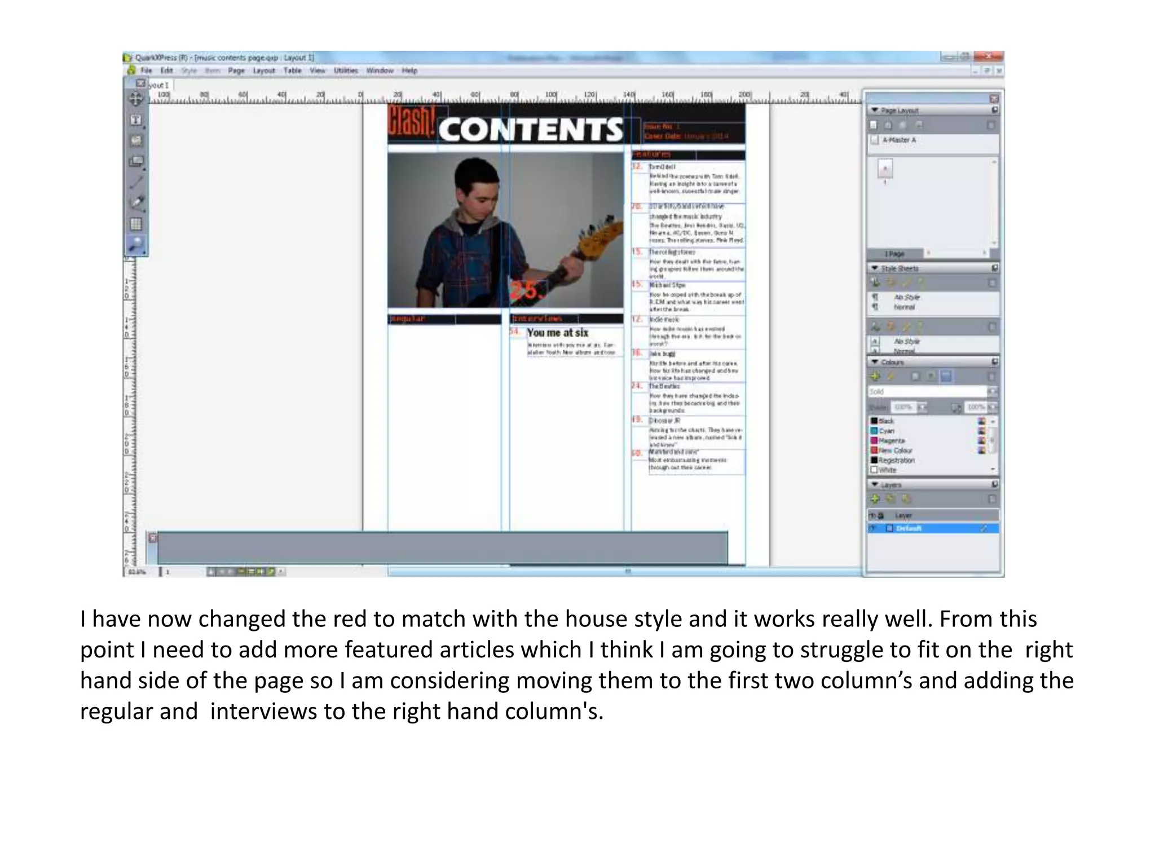This screenshot has width=1155, height=866.
Task: Select the Picture Content tool
Action: 136,140
